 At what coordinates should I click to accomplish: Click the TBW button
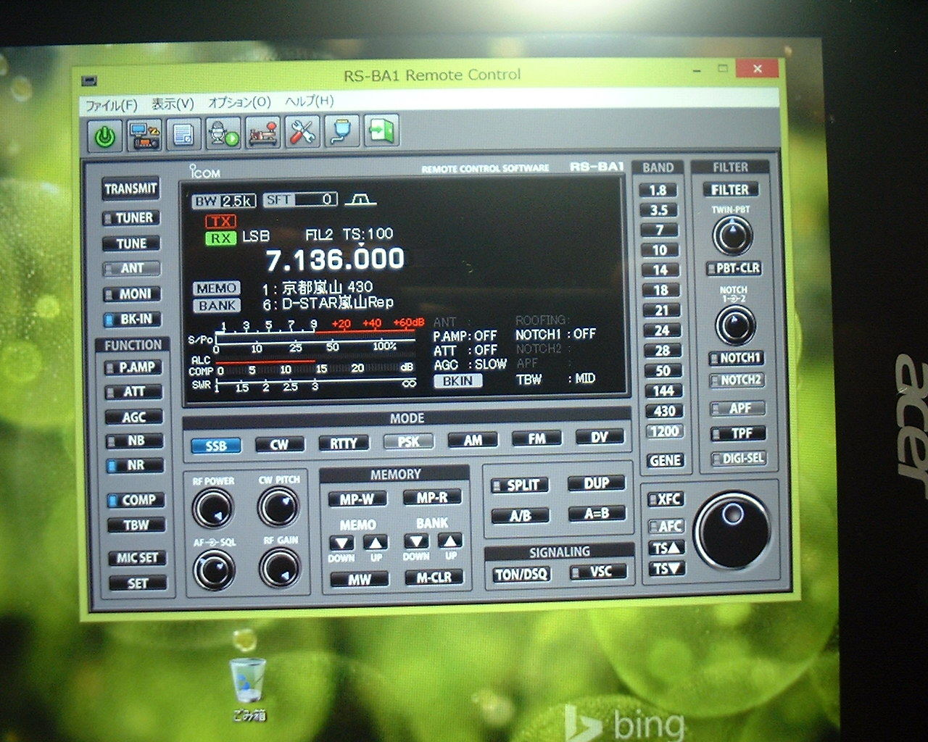tap(136, 525)
